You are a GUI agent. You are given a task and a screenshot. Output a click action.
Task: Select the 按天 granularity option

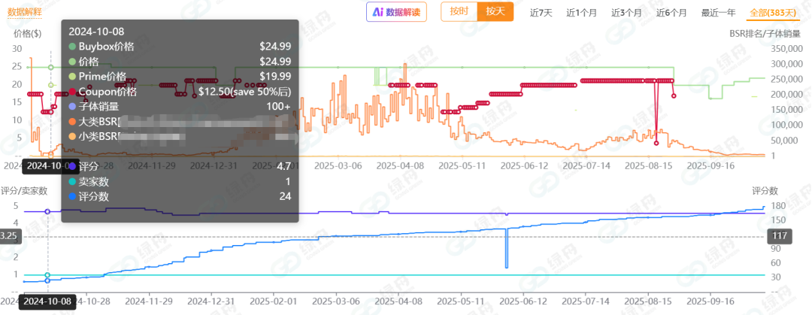click(x=495, y=11)
